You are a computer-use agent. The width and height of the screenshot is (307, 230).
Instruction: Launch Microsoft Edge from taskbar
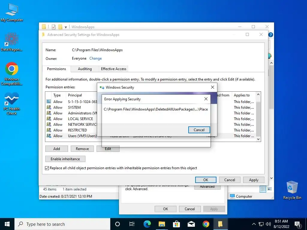pos(147,224)
